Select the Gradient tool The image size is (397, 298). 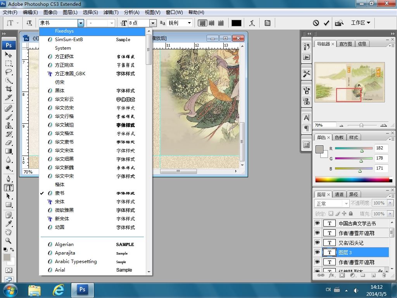tap(9, 151)
